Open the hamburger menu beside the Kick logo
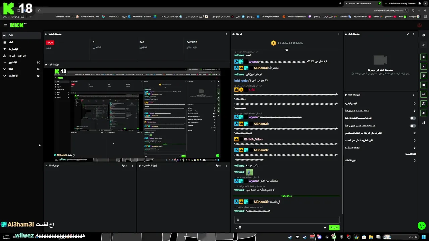The width and height of the screenshot is (429, 241). click(5, 25)
